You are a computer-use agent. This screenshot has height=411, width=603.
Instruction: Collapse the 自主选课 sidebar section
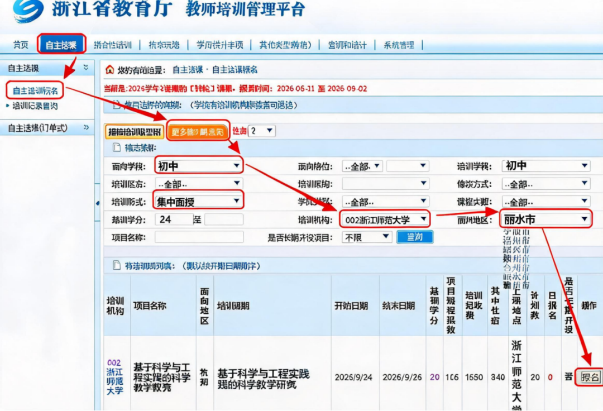[86, 68]
